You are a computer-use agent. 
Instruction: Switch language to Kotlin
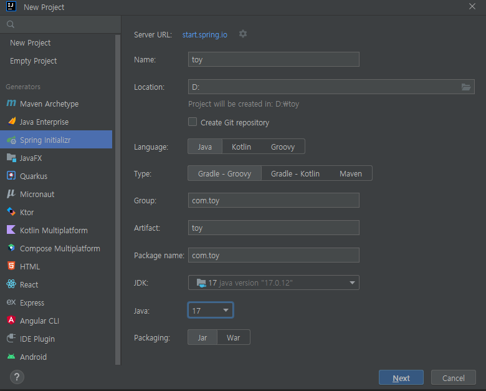click(x=241, y=147)
